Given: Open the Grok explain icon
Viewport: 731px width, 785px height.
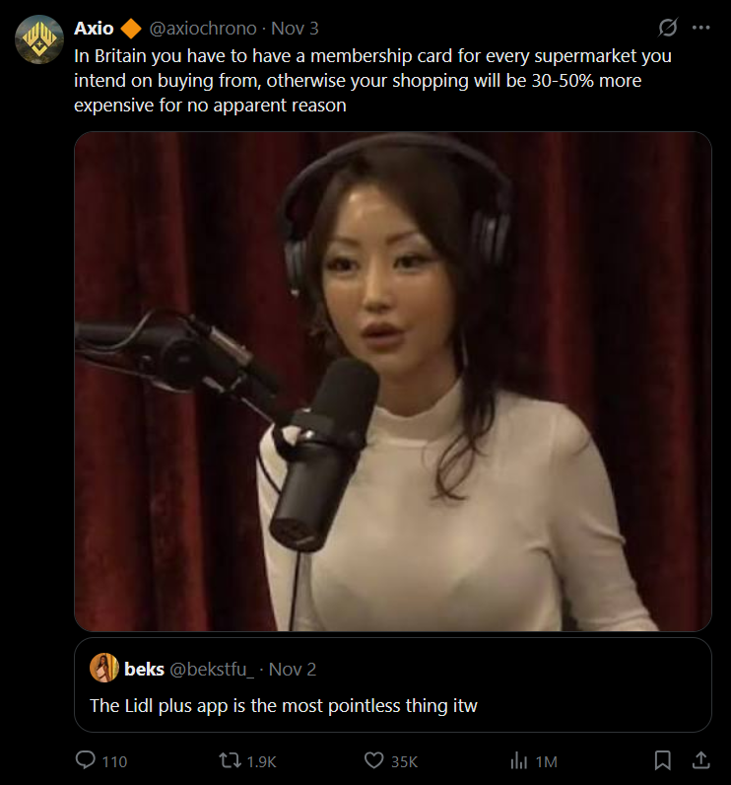Looking at the screenshot, I should (668, 28).
